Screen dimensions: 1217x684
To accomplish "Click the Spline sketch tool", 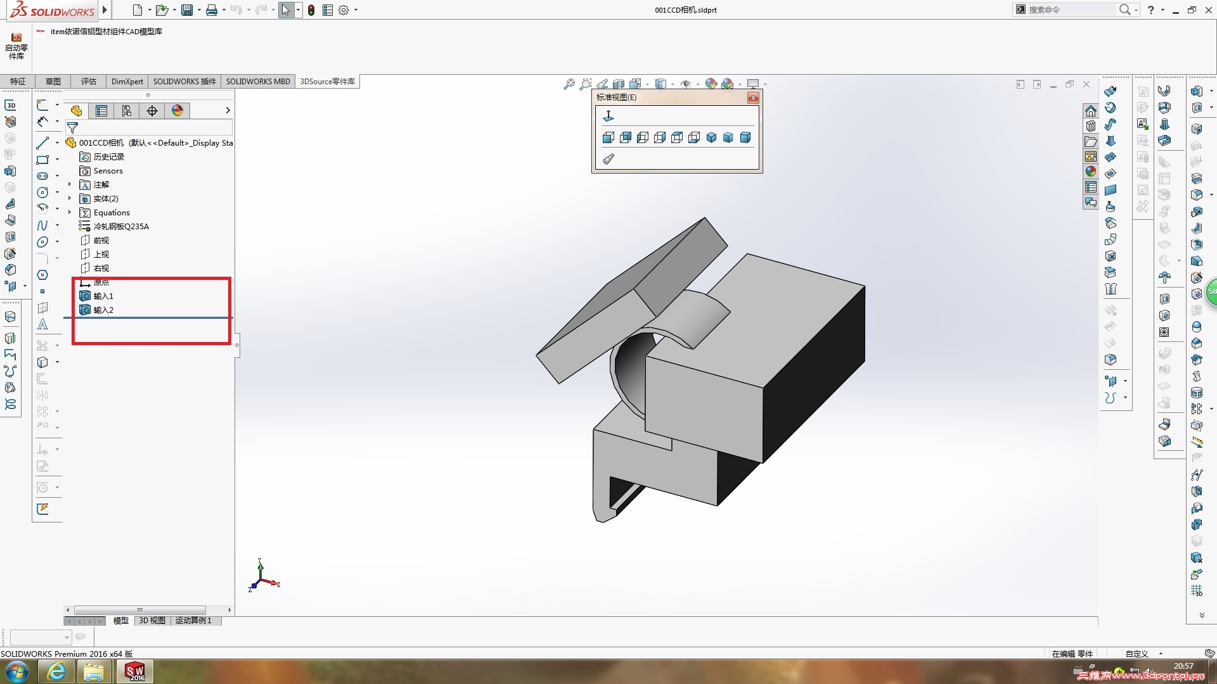I will [x=42, y=225].
